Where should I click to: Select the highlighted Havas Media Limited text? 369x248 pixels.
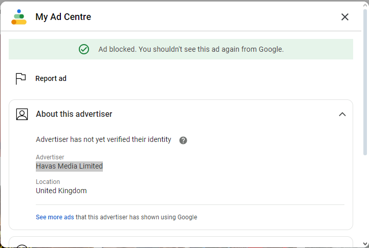click(x=69, y=167)
